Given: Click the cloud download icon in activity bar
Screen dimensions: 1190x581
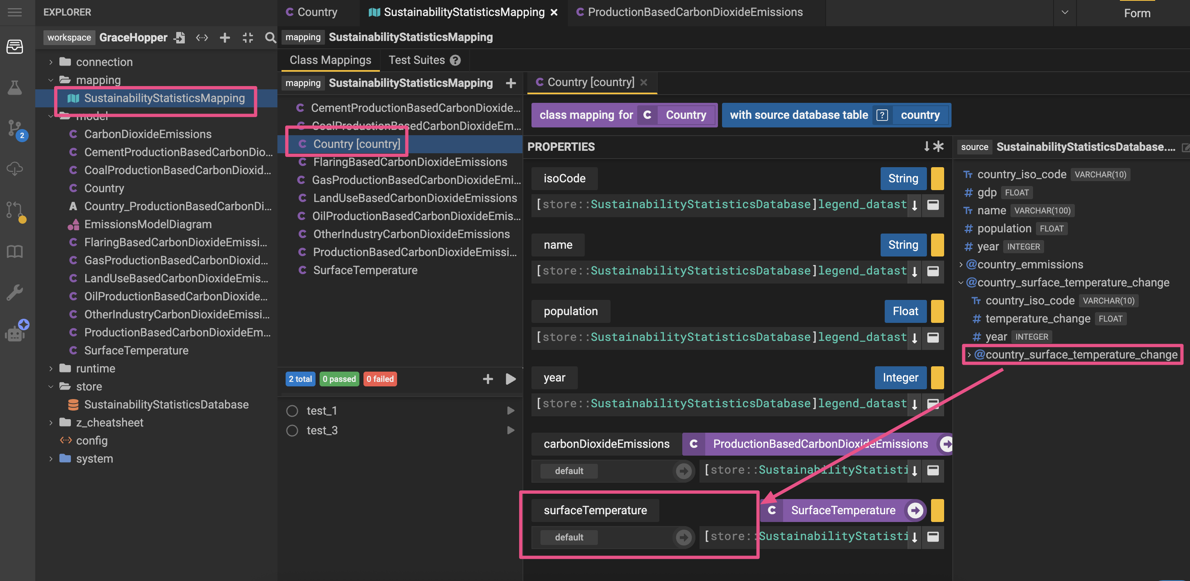Looking at the screenshot, I should point(15,168).
